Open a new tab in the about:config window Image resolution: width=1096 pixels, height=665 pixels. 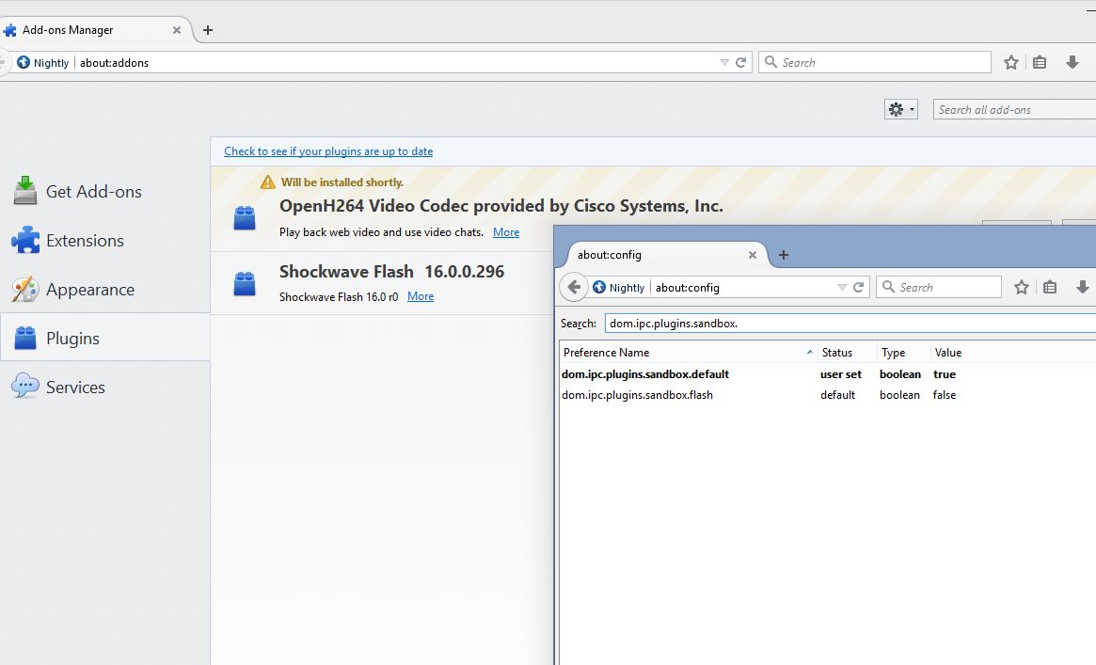click(x=784, y=255)
